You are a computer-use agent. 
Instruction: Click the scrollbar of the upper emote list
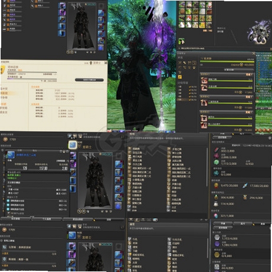point(207,167)
